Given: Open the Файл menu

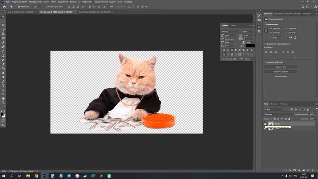Looking at the screenshot, I should coord(8,2).
